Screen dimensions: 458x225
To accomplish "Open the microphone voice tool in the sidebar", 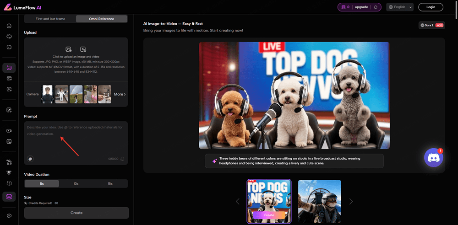I will 9,172.
